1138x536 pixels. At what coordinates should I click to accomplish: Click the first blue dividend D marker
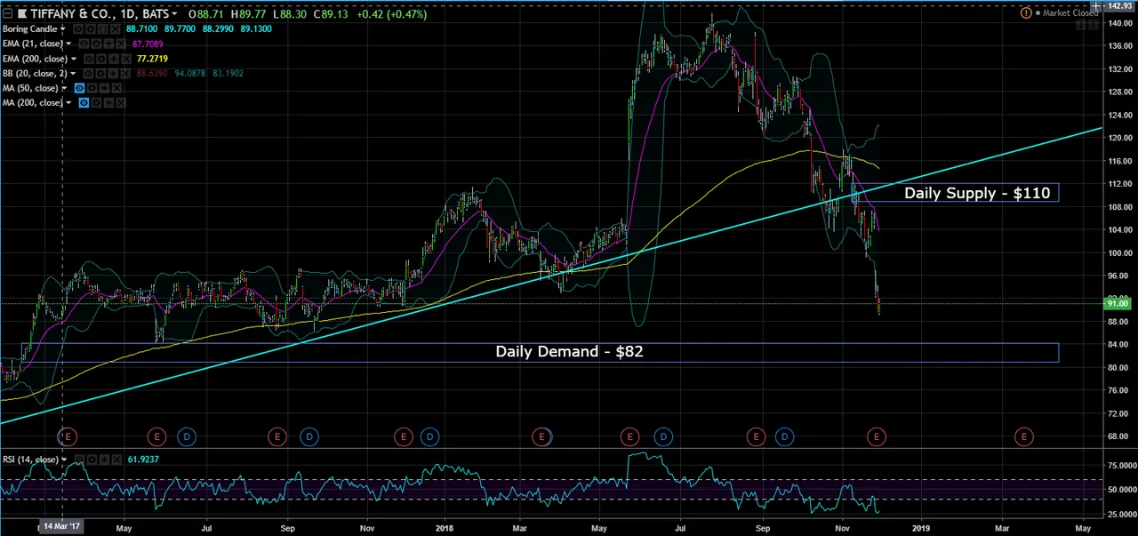(x=186, y=436)
